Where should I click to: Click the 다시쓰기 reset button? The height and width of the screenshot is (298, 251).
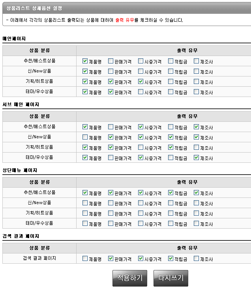pos(170,278)
